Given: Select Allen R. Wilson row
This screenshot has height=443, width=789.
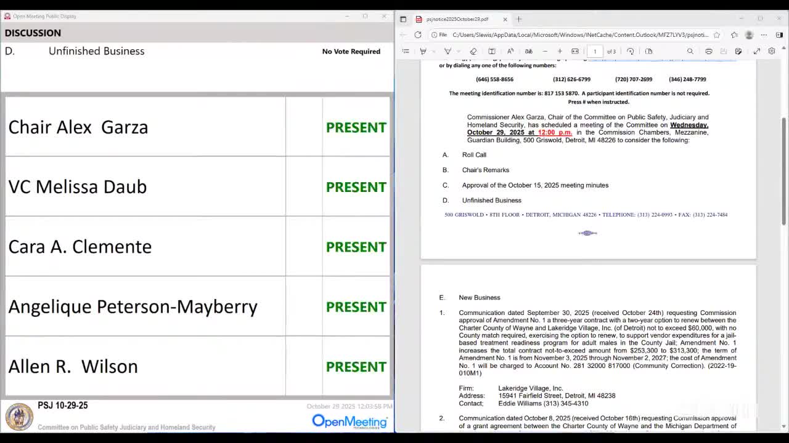Looking at the screenshot, I should pos(197,365).
